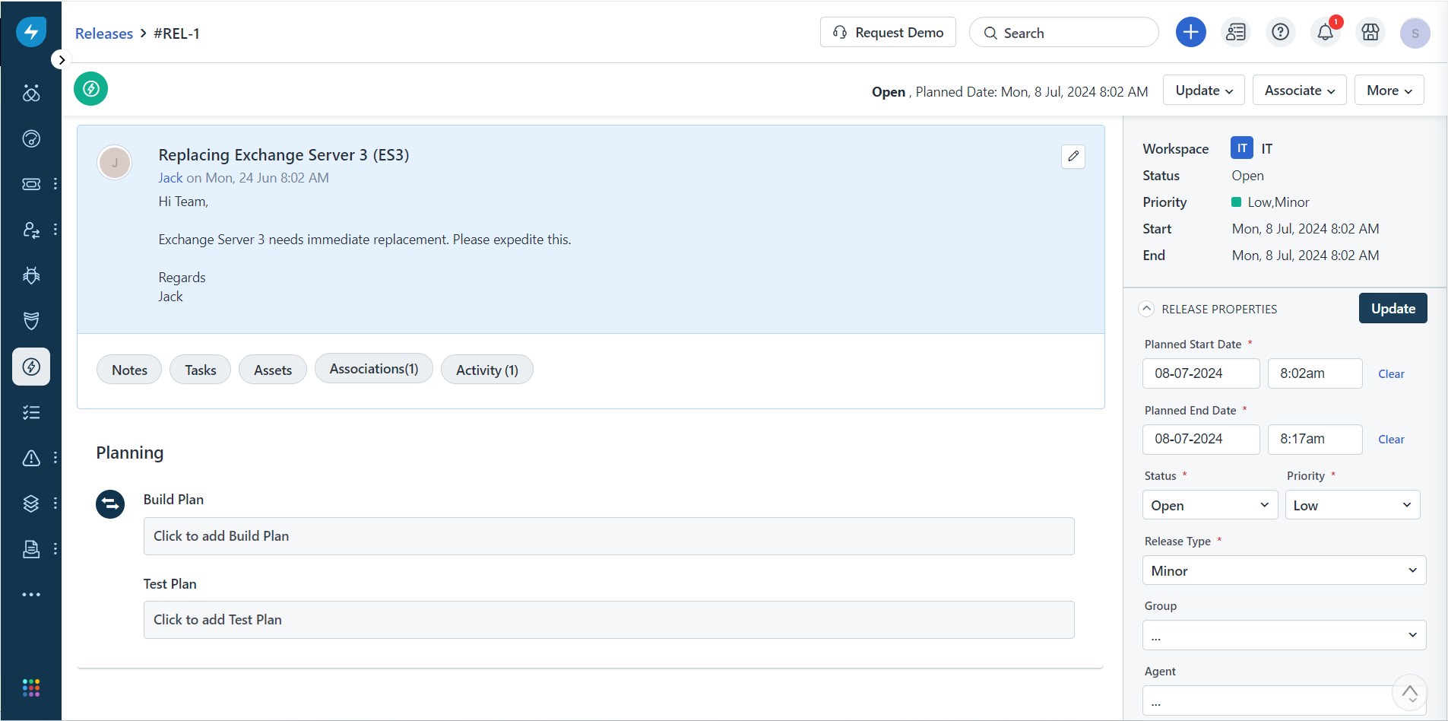Open the submenu dots next to Assets layers icon
The image size is (1448, 721).
coord(55,503)
